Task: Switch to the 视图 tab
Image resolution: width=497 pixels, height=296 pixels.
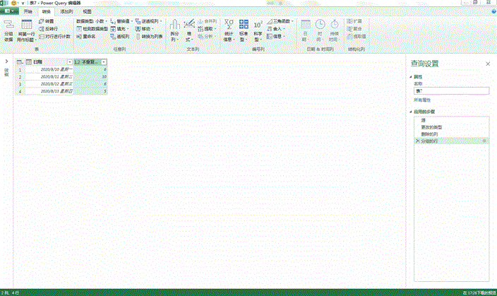Action: pyautogui.click(x=86, y=12)
